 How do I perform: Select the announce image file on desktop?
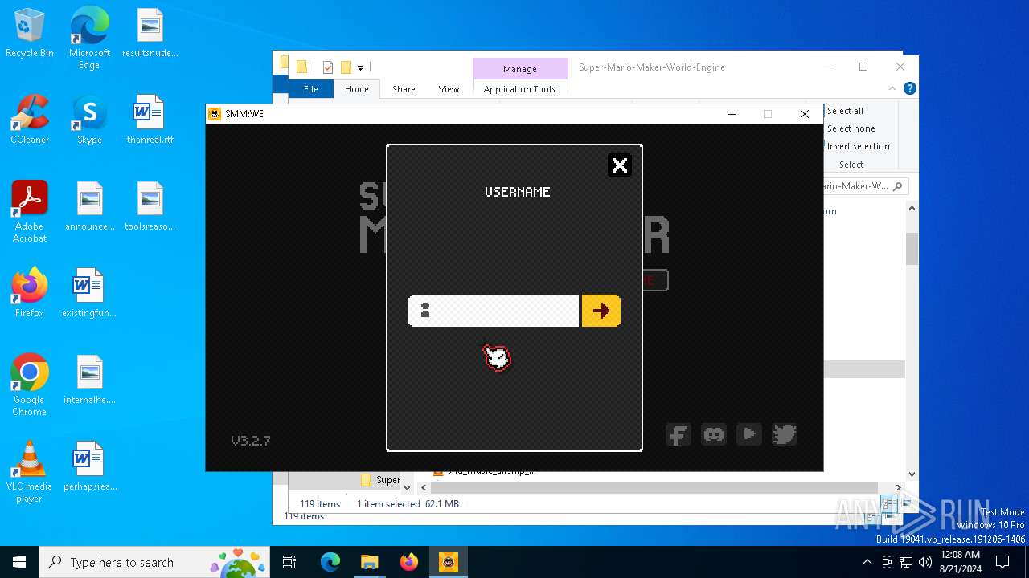point(89,206)
